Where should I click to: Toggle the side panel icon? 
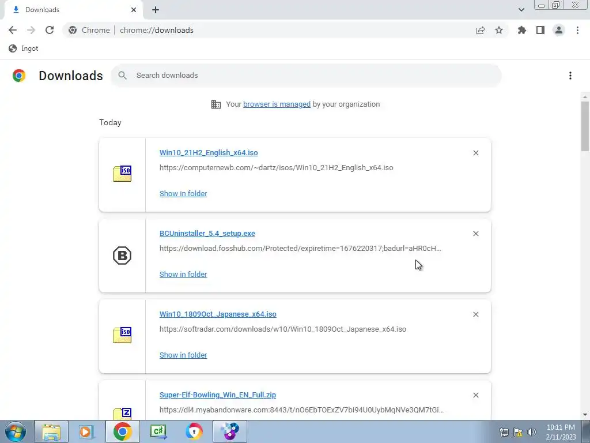[x=540, y=30]
